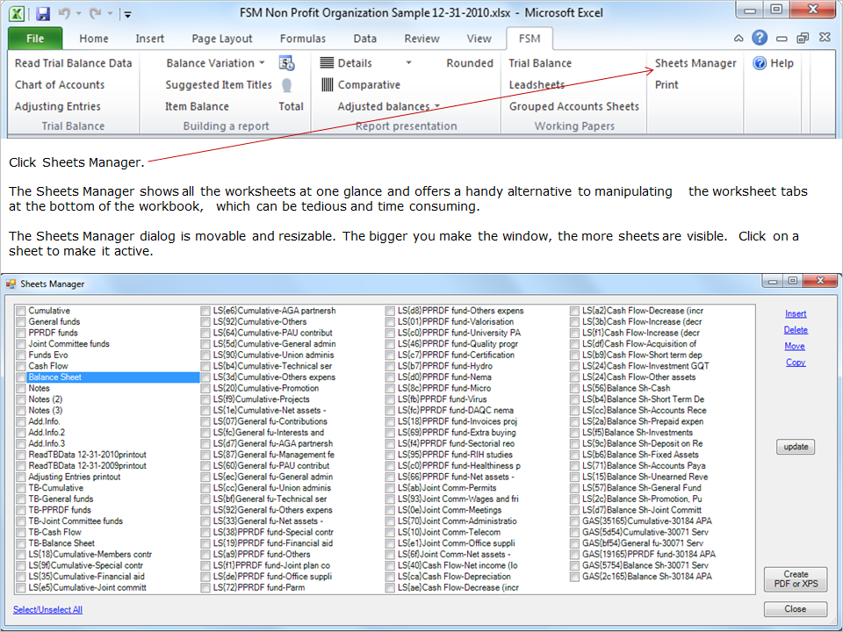Click the icon beside Balance Variation
The width and height of the screenshot is (843, 632).
point(286,63)
